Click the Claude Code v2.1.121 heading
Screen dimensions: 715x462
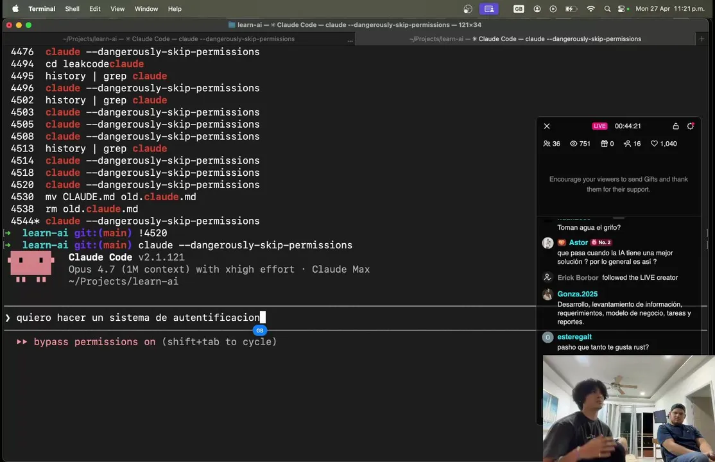[126, 257]
